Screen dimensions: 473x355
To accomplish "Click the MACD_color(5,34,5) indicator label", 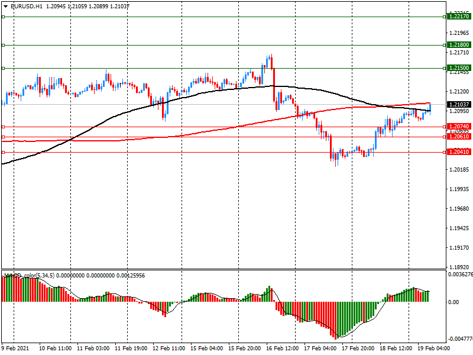I will [x=35, y=276].
